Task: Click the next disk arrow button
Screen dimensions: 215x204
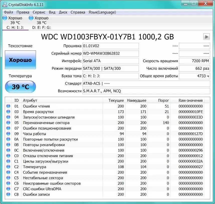Action: (206, 37)
